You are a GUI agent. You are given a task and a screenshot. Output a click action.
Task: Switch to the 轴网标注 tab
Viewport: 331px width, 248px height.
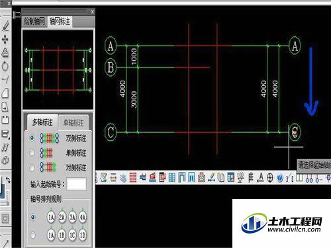point(60,22)
